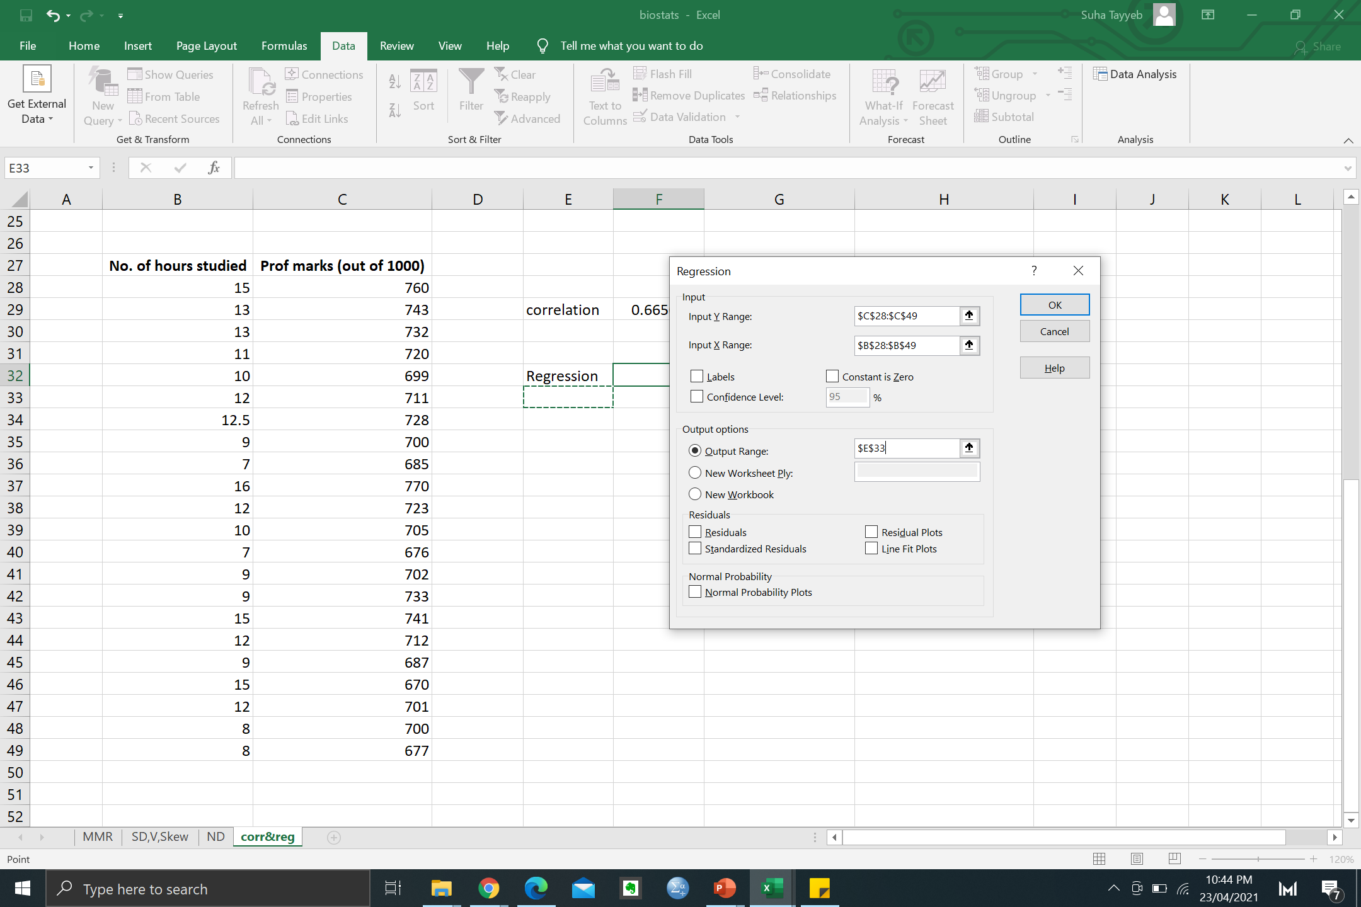The height and width of the screenshot is (907, 1361).
Task: Open the Data tab in ribbon
Action: pyautogui.click(x=343, y=45)
